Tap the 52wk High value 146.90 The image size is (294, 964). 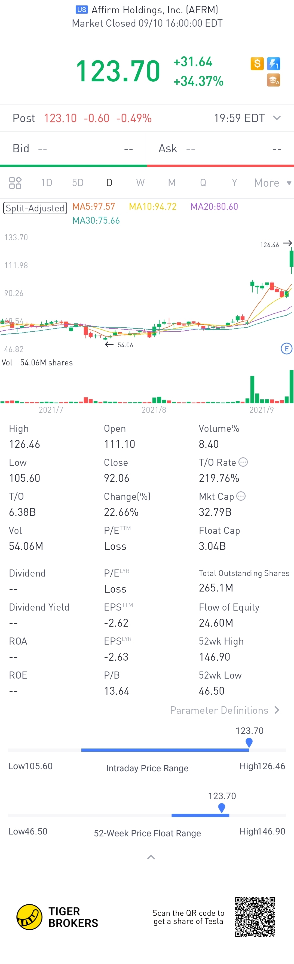(x=215, y=657)
